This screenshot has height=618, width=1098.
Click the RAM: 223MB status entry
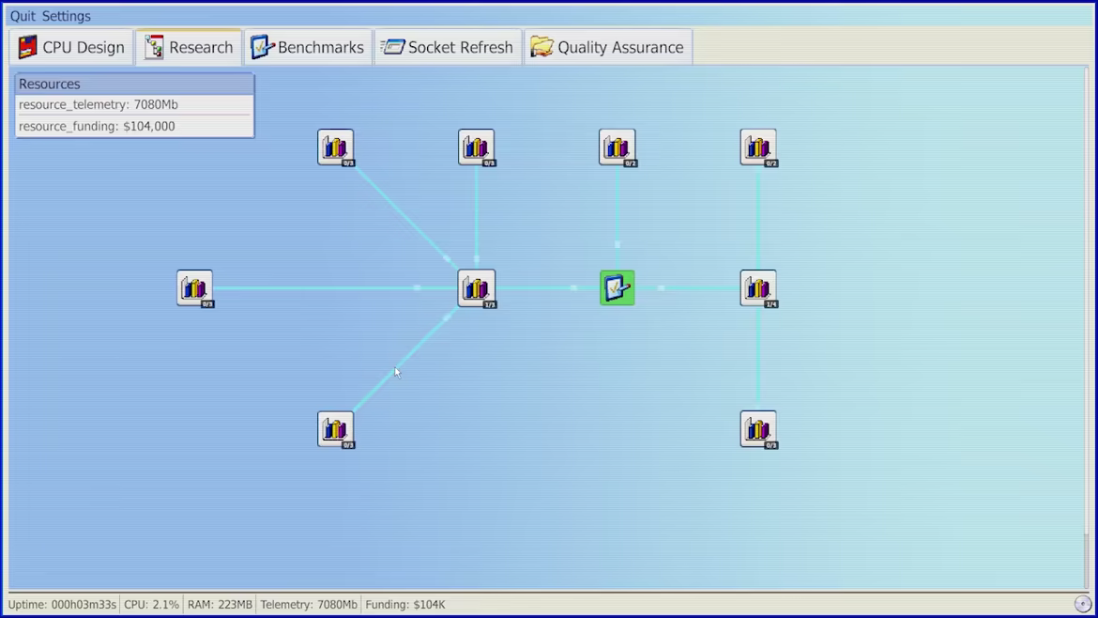(220, 604)
